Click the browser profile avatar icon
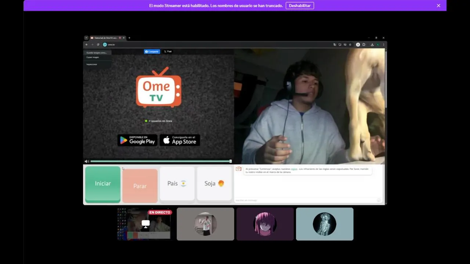 click(x=378, y=45)
